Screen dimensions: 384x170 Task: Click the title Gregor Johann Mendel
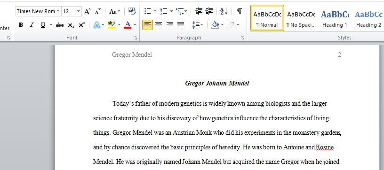tap(217, 83)
